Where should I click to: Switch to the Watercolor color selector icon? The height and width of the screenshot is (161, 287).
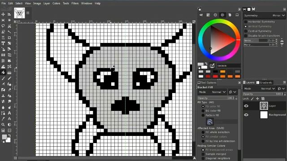(x=215, y=15)
